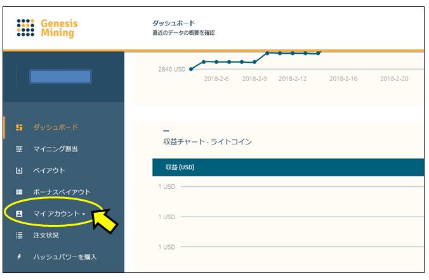
Task: Click the 収益 (USD) chart header bar
Action: pos(288,167)
